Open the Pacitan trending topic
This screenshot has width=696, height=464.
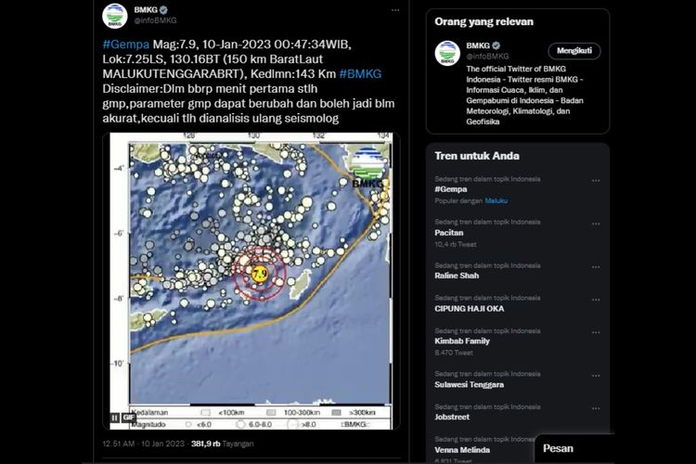[x=449, y=233]
